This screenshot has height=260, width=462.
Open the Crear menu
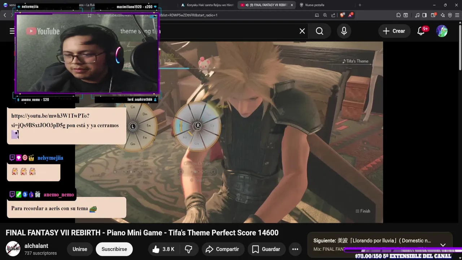394,31
